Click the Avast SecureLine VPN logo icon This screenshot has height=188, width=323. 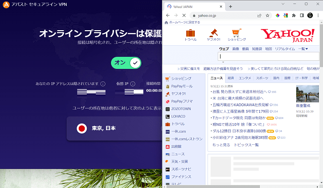point(6,5)
